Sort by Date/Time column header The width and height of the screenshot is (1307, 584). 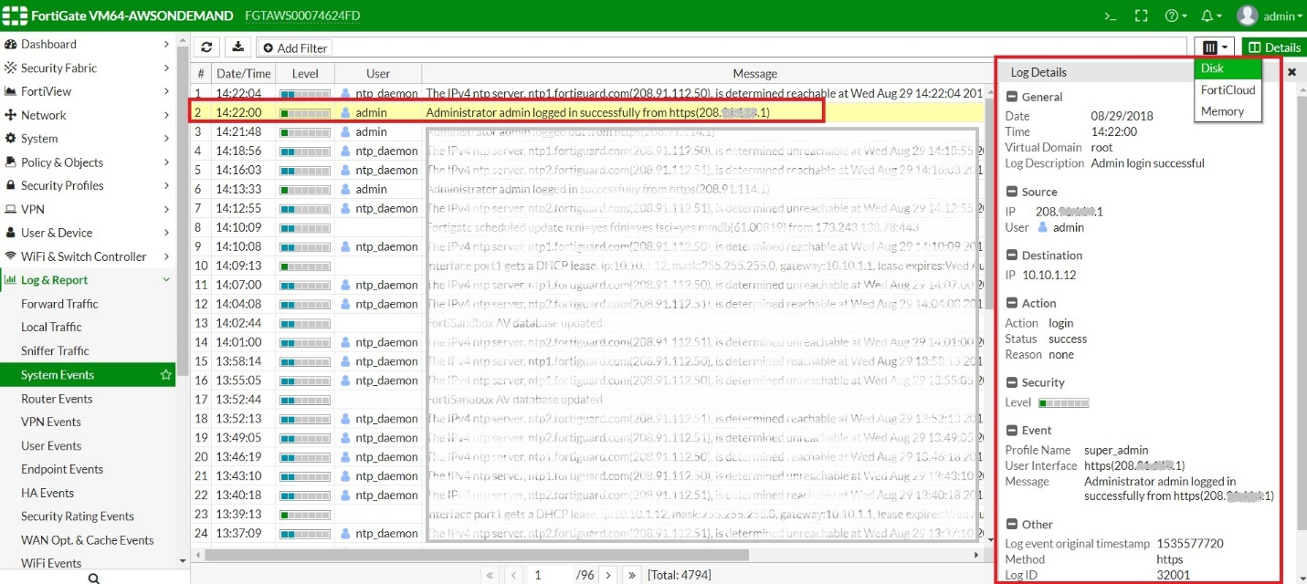tap(243, 73)
